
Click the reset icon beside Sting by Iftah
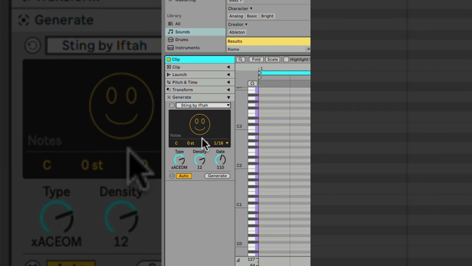tap(172, 105)
